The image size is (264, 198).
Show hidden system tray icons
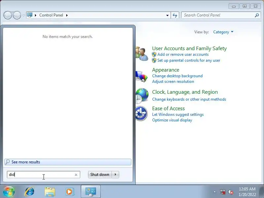215,192
